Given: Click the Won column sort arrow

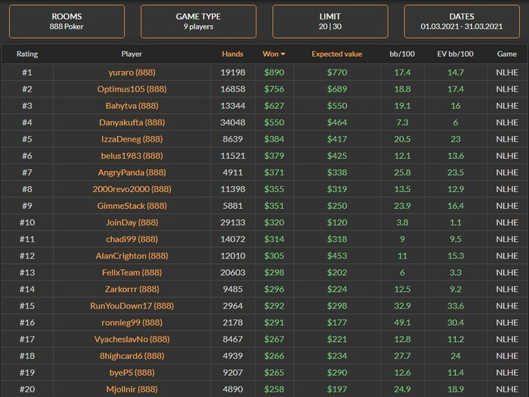Looking at the screenshot, I should 283,54.
